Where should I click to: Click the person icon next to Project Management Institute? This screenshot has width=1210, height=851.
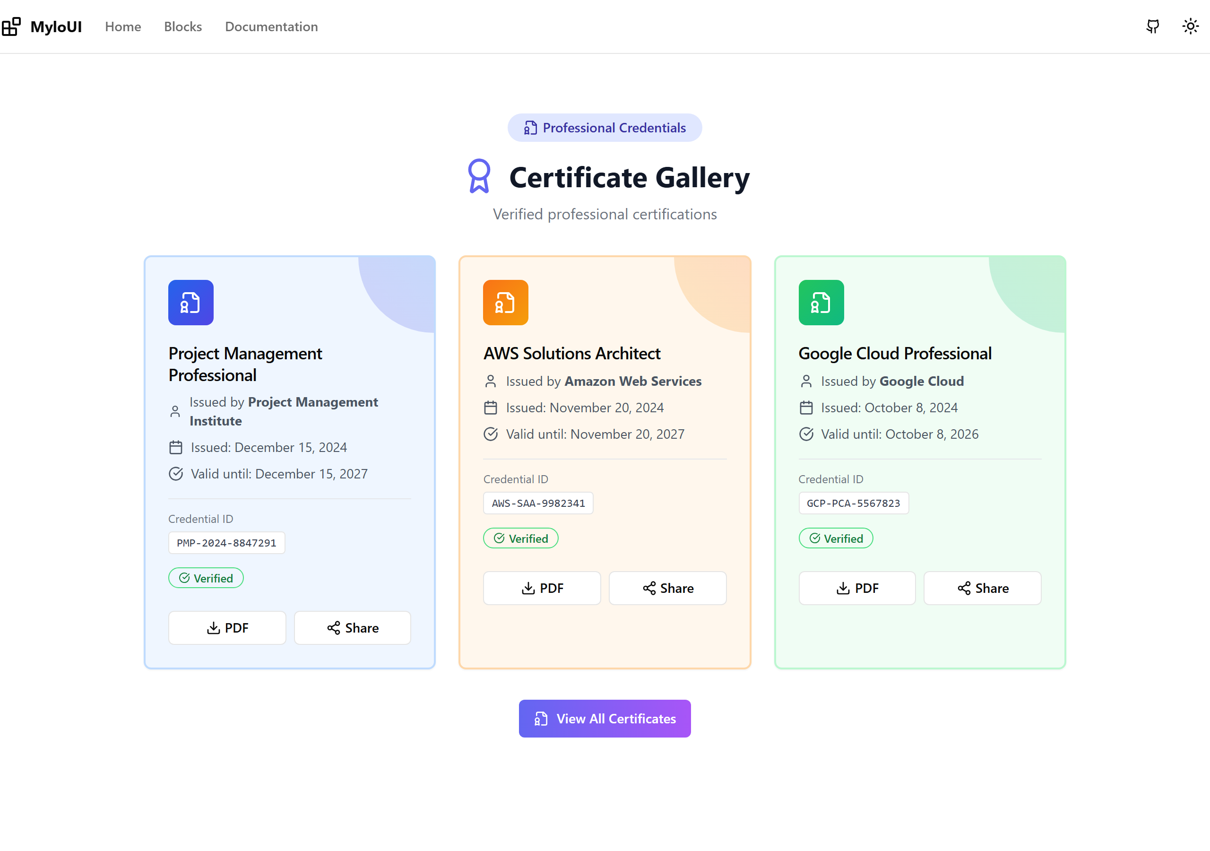[175, 411]
